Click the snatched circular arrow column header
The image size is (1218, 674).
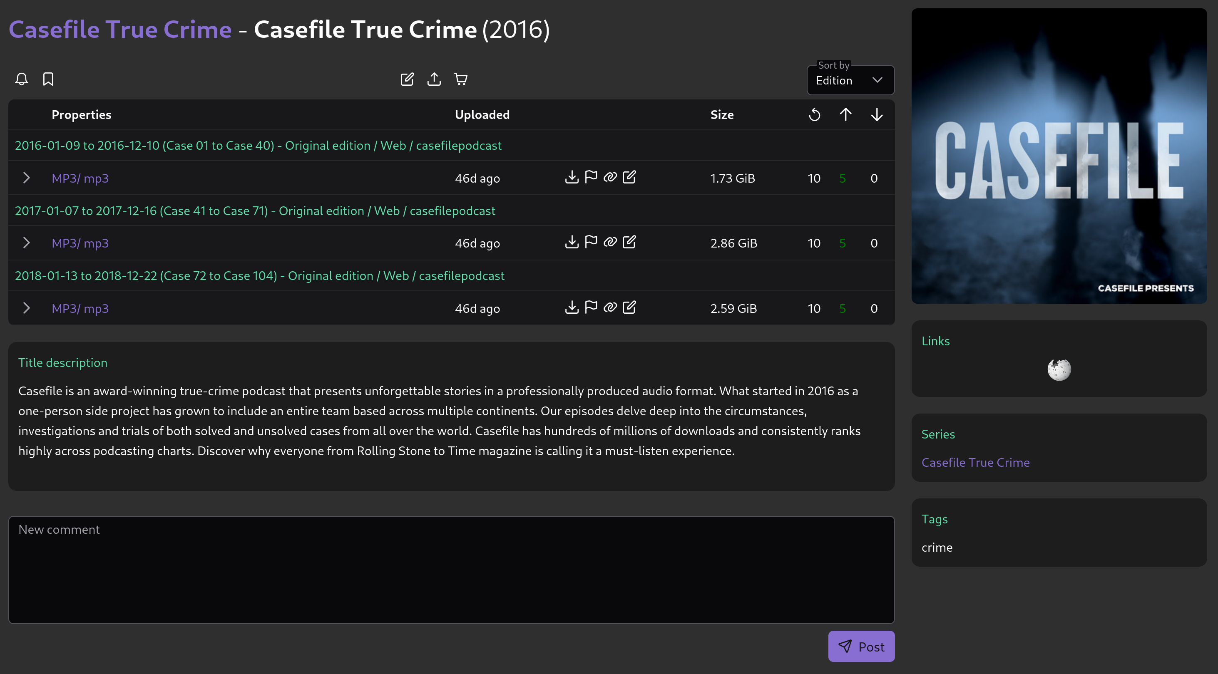(x=814, y=114)
